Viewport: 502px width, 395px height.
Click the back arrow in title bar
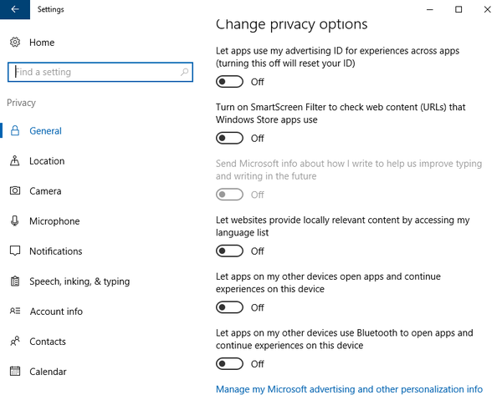tap(15, 9)
